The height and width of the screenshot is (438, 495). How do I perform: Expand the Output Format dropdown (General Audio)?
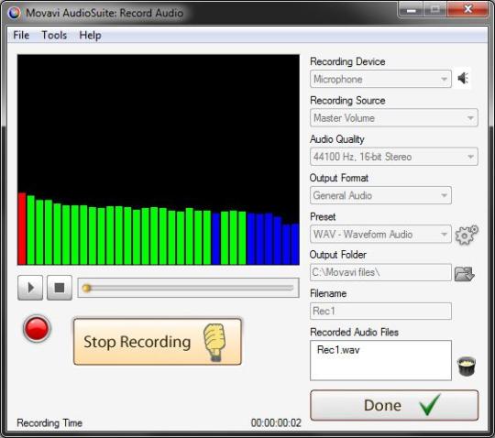[380, 196]
